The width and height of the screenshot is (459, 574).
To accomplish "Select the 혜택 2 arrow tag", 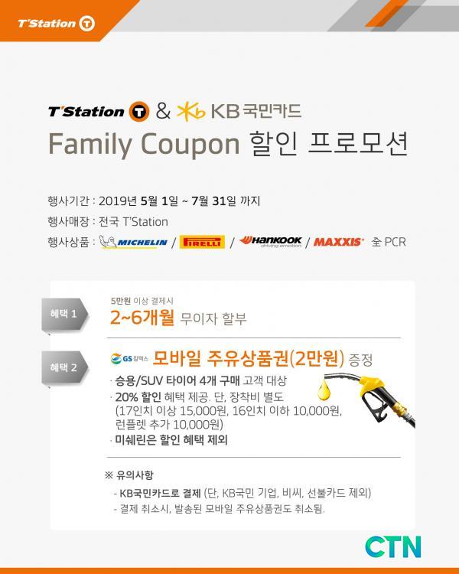I will [x=65, y=368].
